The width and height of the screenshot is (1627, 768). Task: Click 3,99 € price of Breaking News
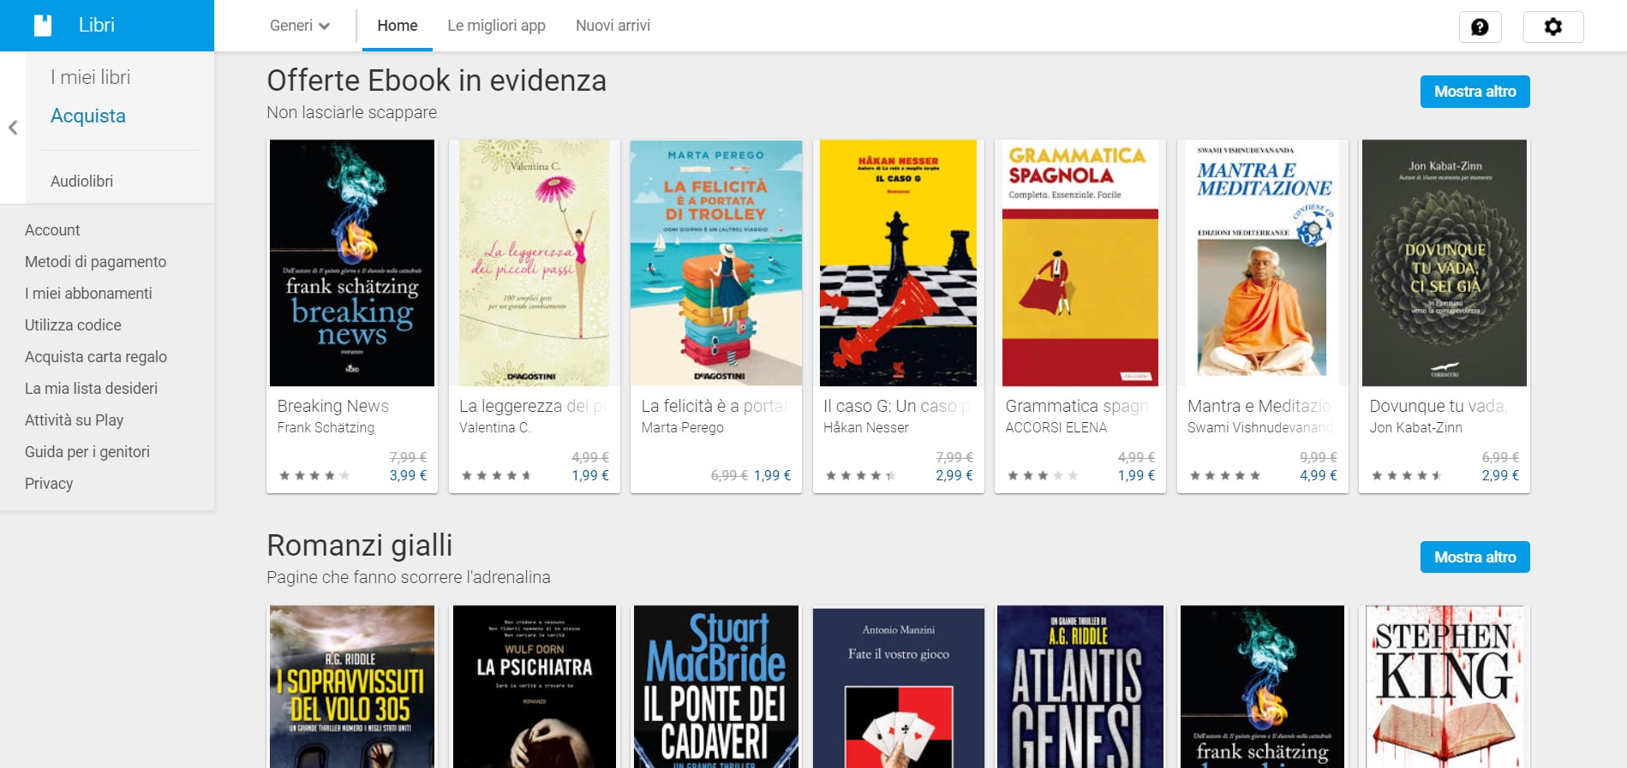408,475
